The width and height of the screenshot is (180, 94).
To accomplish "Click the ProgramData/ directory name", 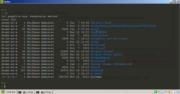I will pos(100,58).
